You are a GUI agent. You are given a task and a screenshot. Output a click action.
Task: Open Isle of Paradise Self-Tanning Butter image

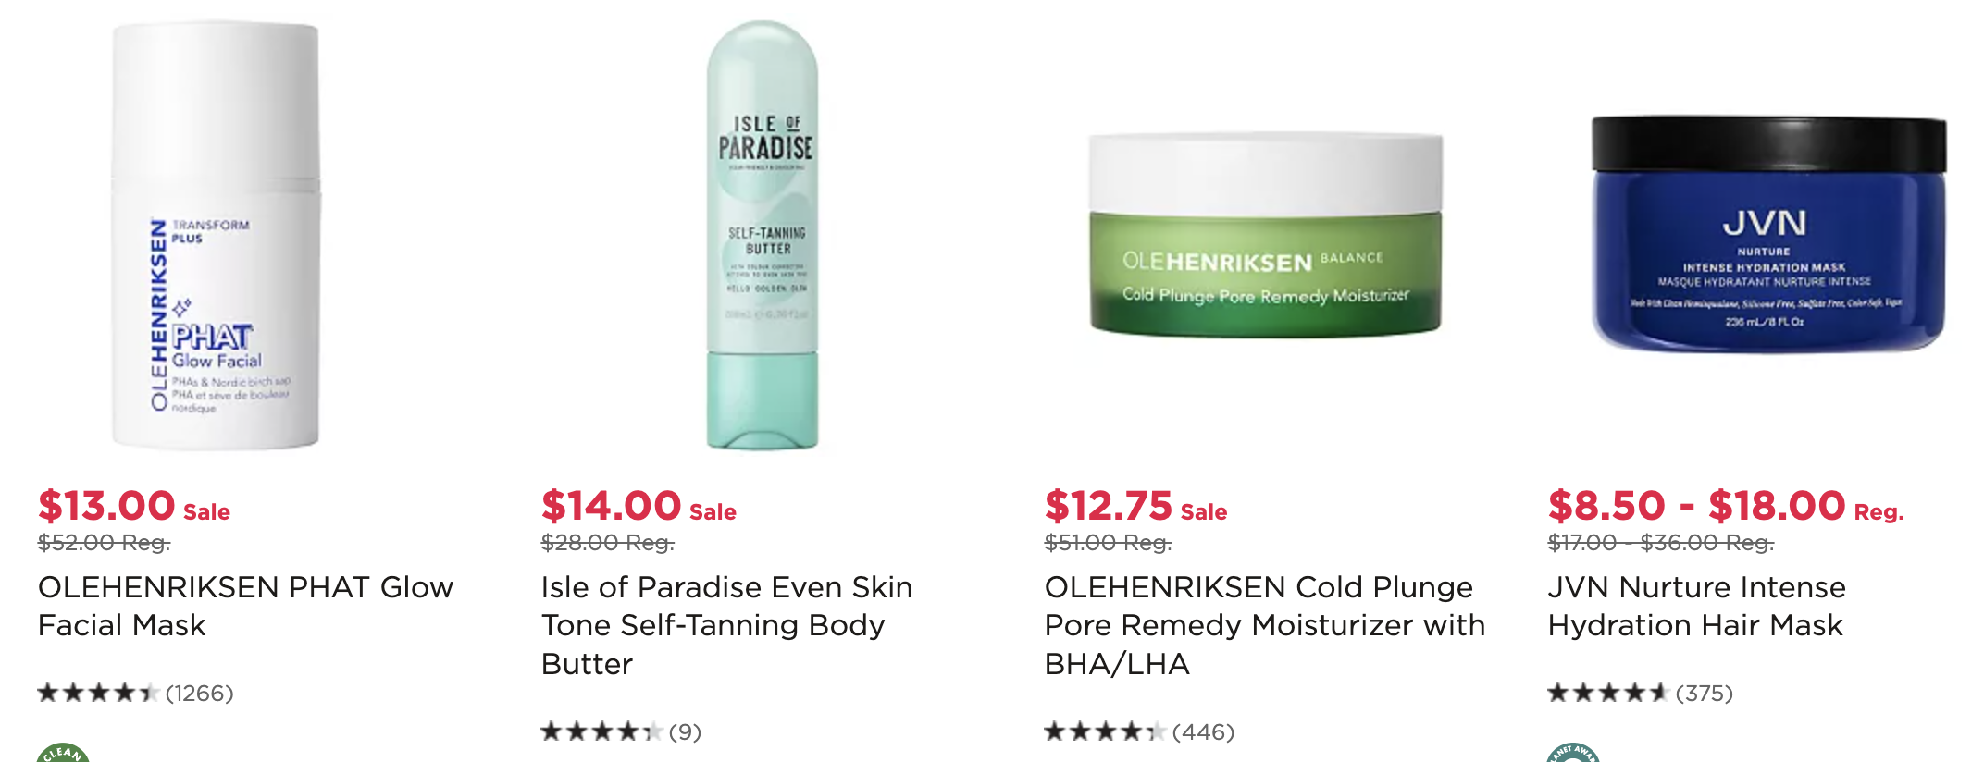763,236
